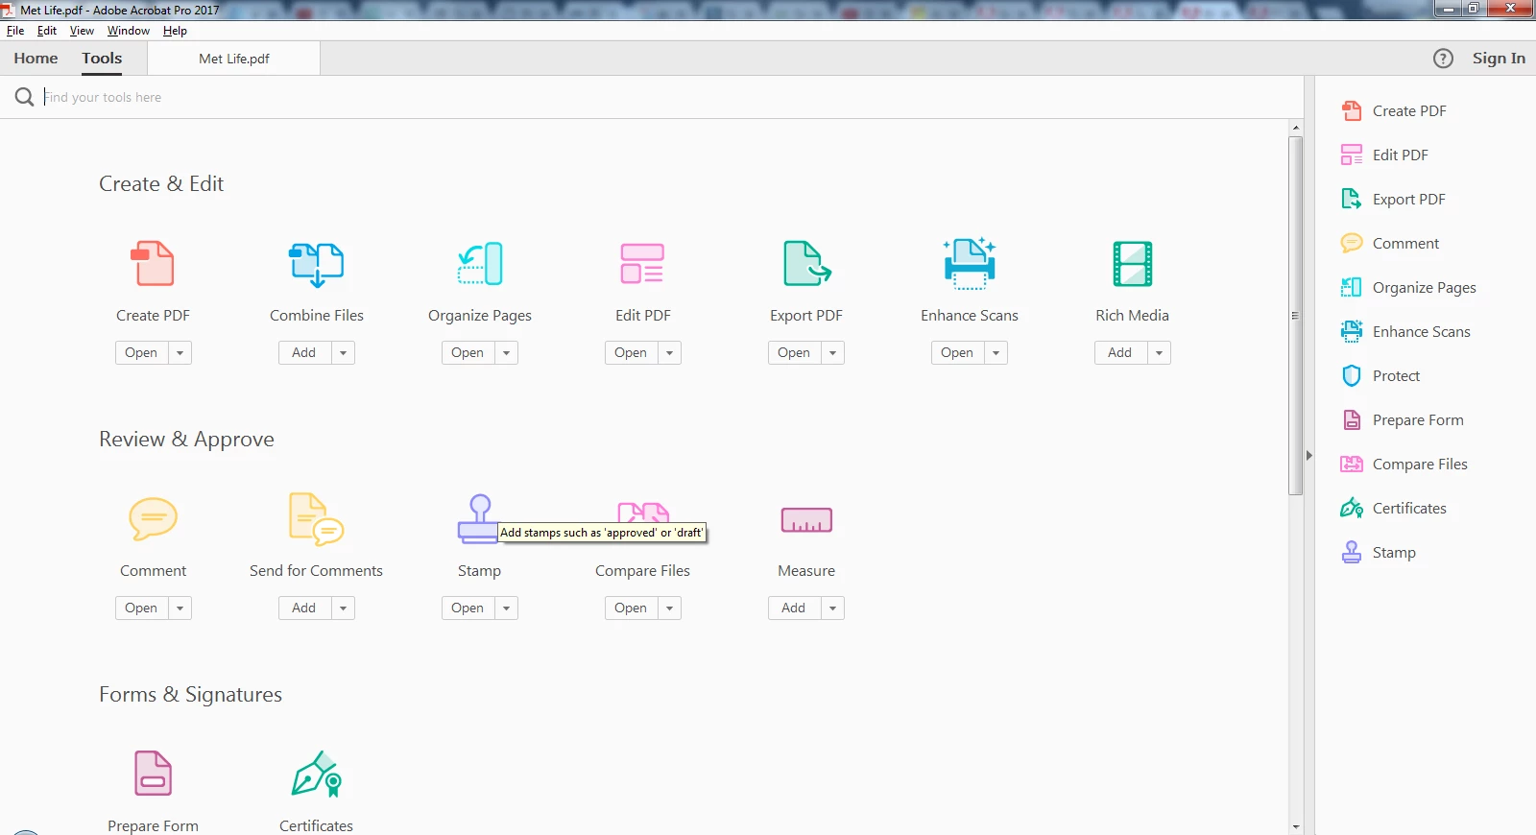Select the Tools tab
This screenshot has width=1536, height=835.
pyautogui.click(x=102, y=59)
